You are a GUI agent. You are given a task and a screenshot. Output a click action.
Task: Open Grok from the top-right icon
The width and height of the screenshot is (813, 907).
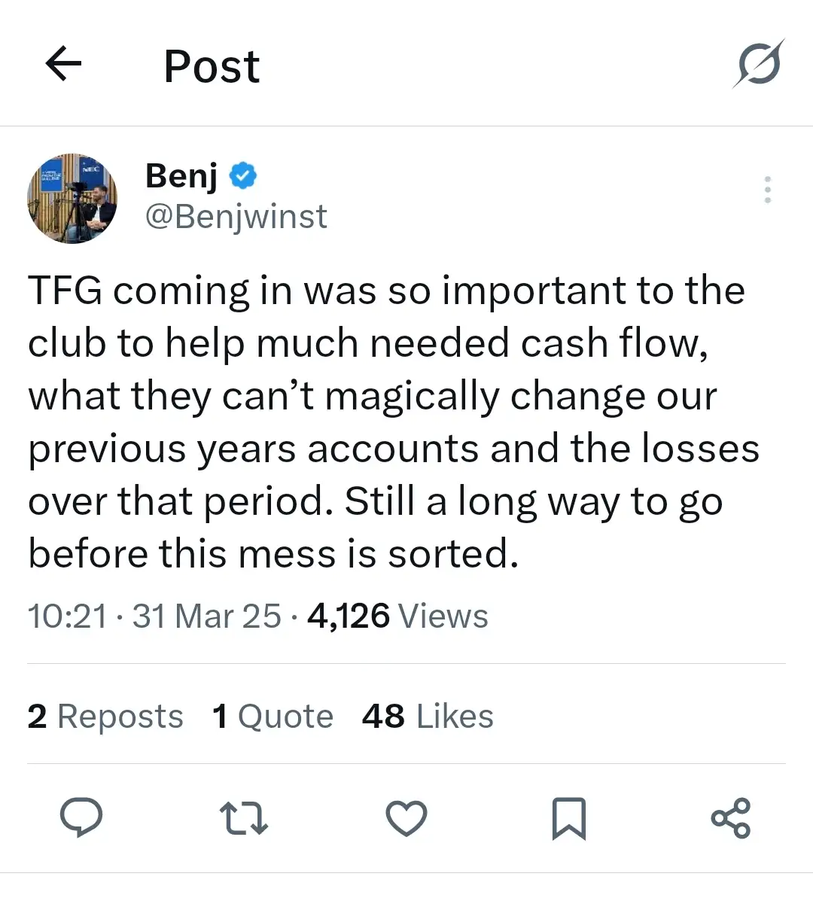pos(758,64)
